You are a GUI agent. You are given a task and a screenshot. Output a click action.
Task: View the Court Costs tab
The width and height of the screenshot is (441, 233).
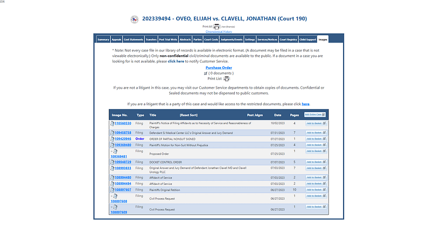click(211, 40)
